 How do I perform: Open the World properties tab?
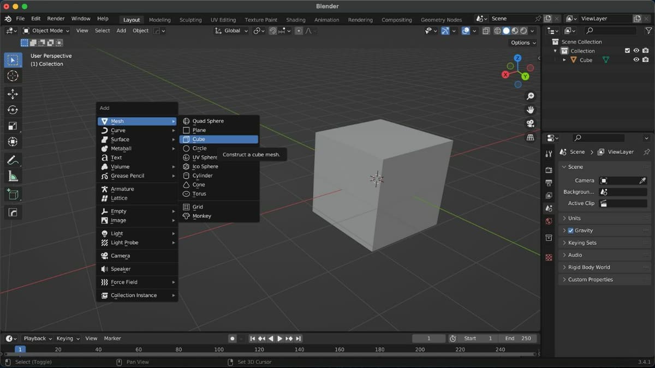tap(549, 221)
